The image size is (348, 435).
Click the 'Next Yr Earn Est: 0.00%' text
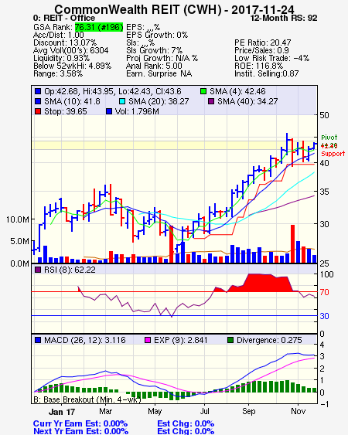pyautogui.click(x=81, y=431)
